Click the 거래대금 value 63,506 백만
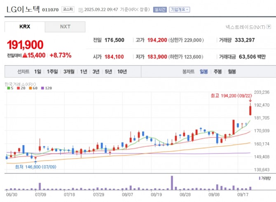 pos(252,57)
